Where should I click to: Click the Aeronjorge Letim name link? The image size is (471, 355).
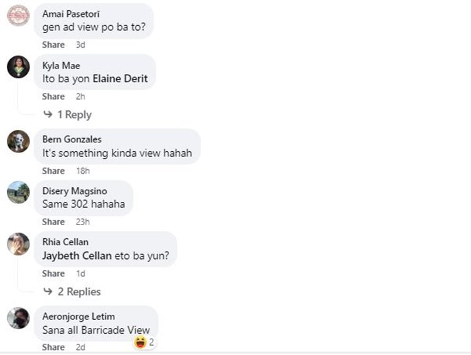point(78,316)
